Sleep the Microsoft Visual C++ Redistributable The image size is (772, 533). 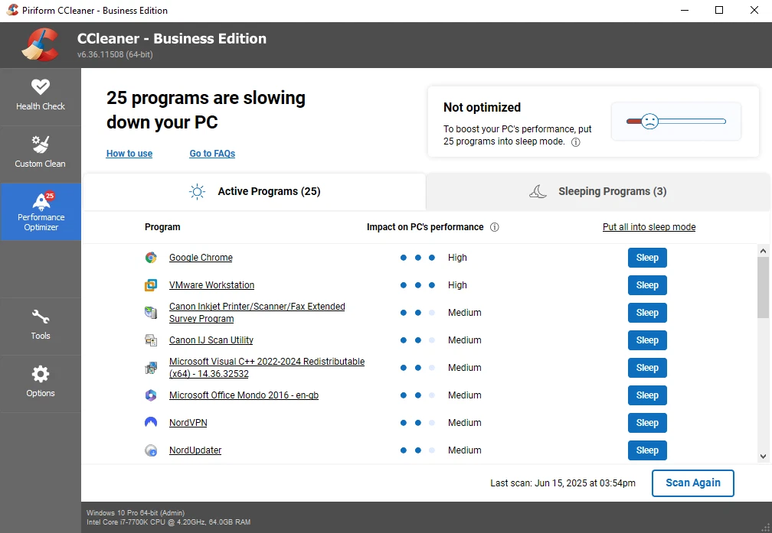coord(647,368)
